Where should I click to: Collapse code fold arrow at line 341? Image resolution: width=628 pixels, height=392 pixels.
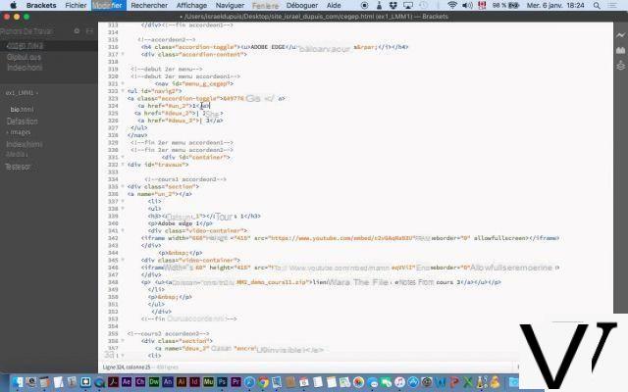123,231
